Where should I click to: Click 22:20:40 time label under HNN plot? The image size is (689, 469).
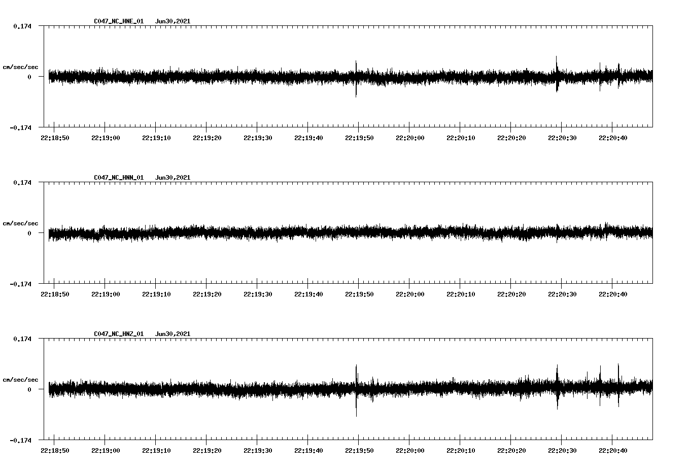tap(613, 294)
